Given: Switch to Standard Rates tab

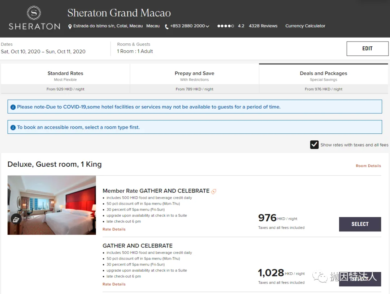Looking at the screenshot, I should pos(65,76).
